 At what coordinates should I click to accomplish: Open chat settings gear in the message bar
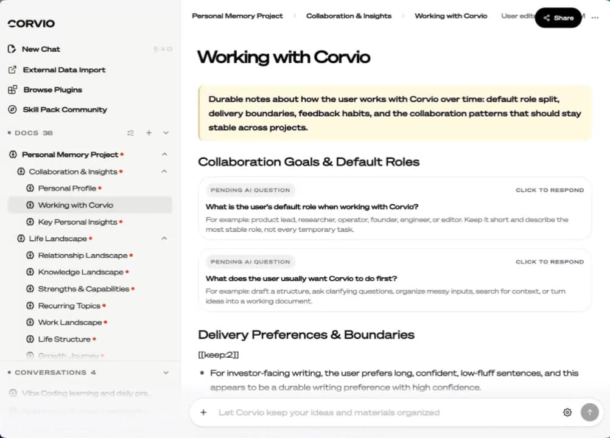[x=567, y=412]
